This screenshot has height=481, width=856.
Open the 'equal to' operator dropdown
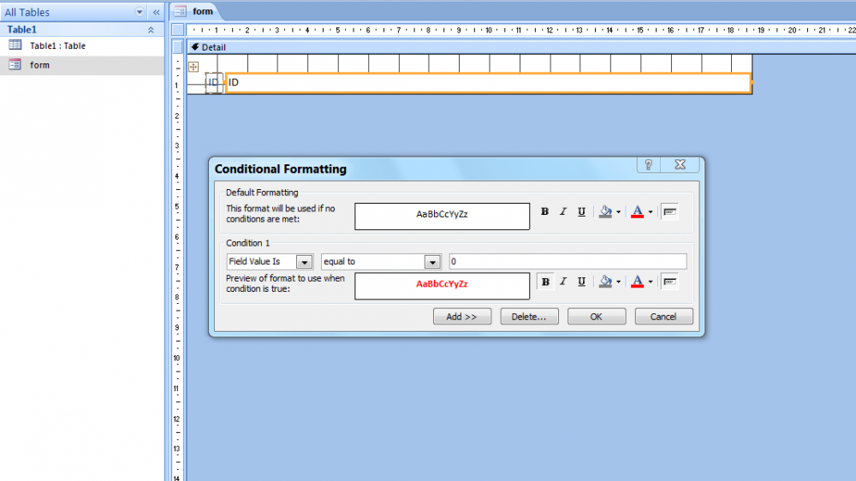(x=432, y=262)
